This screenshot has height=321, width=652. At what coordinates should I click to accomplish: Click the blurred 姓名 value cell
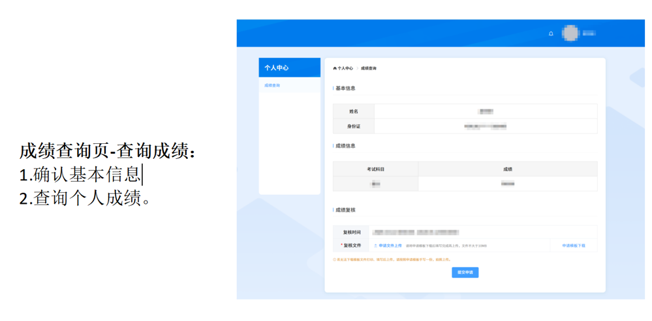pyautogui.click(x=486, y=111)
